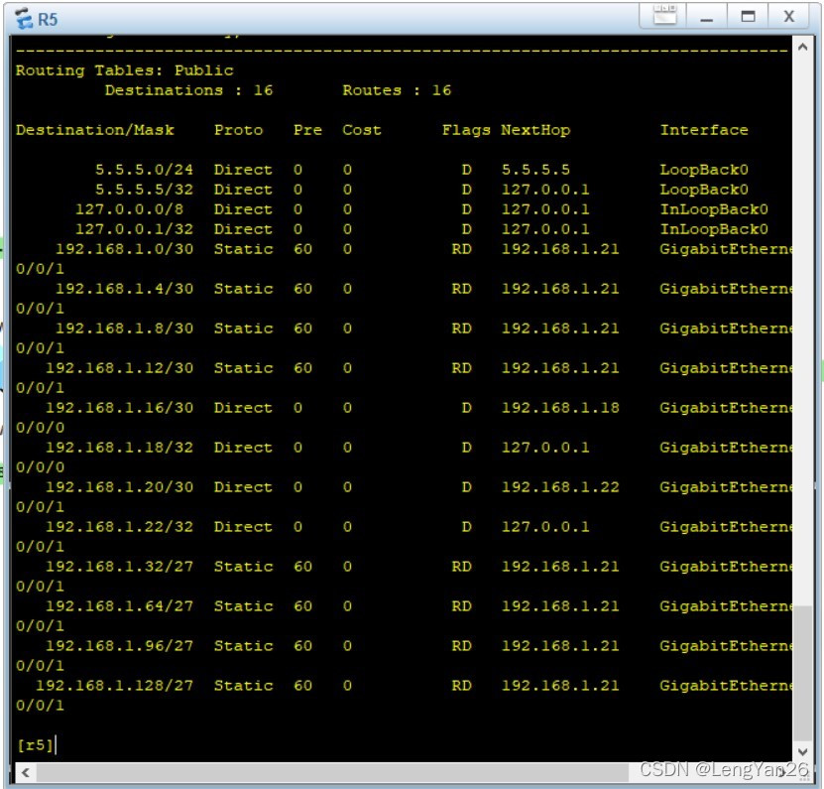Click the Cost column header
The image size is (824, 789).
[362, 130]
